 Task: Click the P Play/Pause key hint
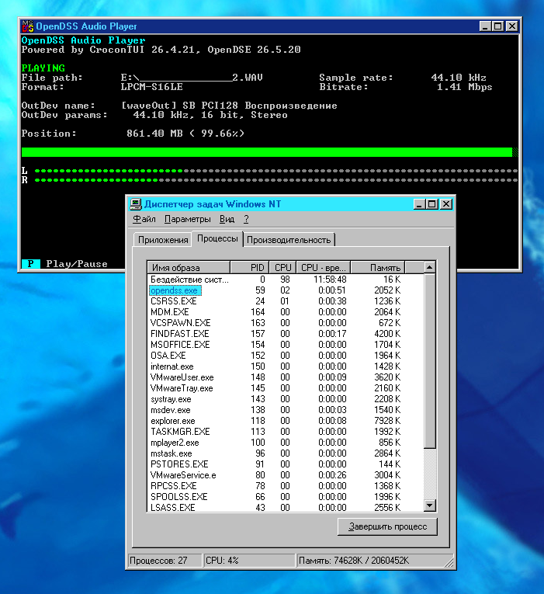(x=64, y=264)
